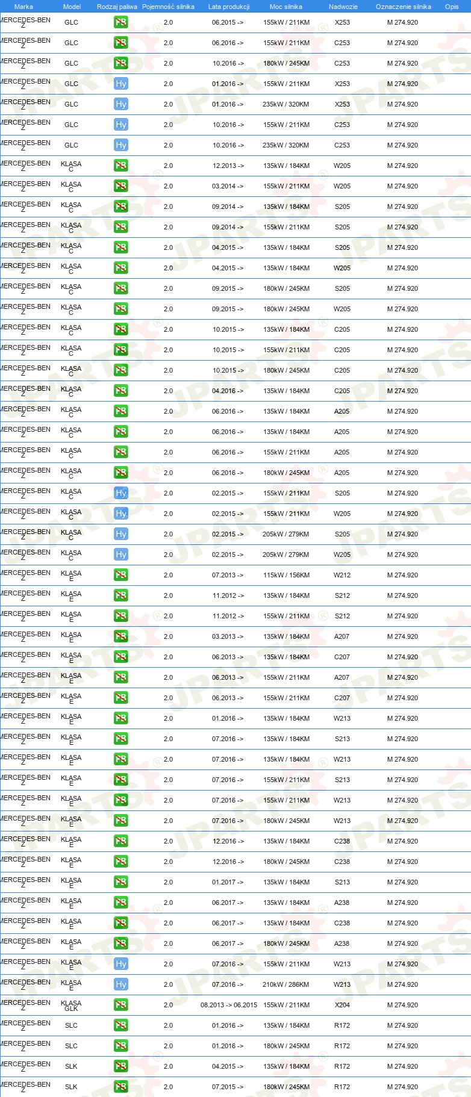The width and height of the screenshot is (471, 1097).
Task: Select C238 body cell in 12.2016 180kW row
Action: [x=342, y=862]
